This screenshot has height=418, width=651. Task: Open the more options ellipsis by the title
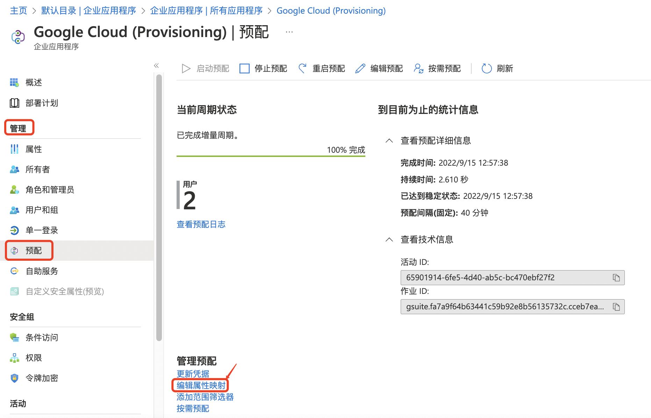click(x=289, y=32)
